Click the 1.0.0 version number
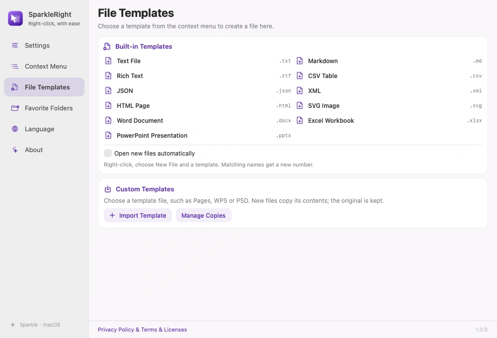This screenshot has height=338, width=497. point(482,330)
